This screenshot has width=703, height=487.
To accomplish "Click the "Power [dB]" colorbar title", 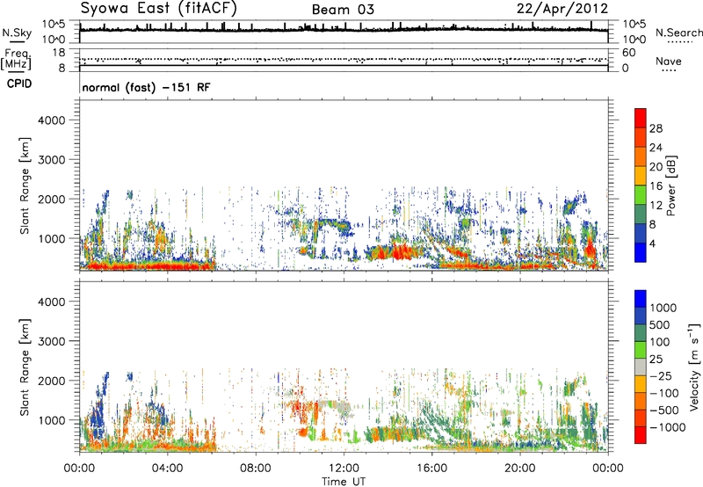I will [x=671, y=185].
